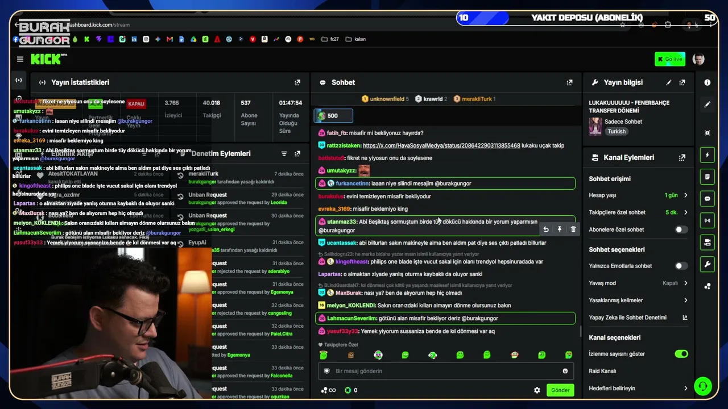Click the Go live button
The height and width of the screenshot is (409, 728).
pos(669,59)
